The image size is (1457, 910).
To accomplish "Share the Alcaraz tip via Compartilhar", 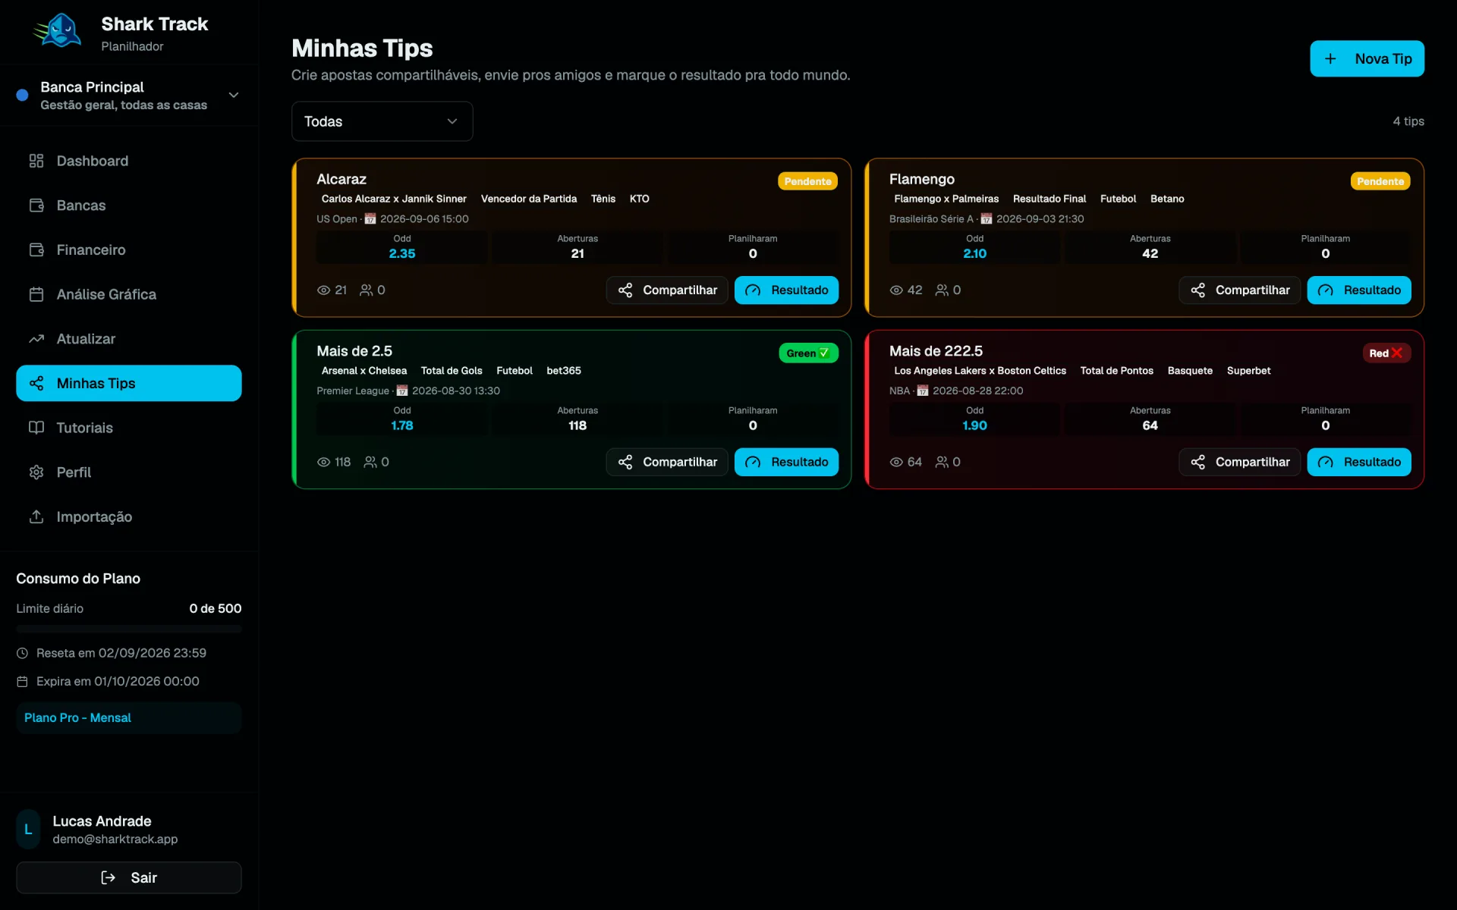I will click(x=667, y=290).
